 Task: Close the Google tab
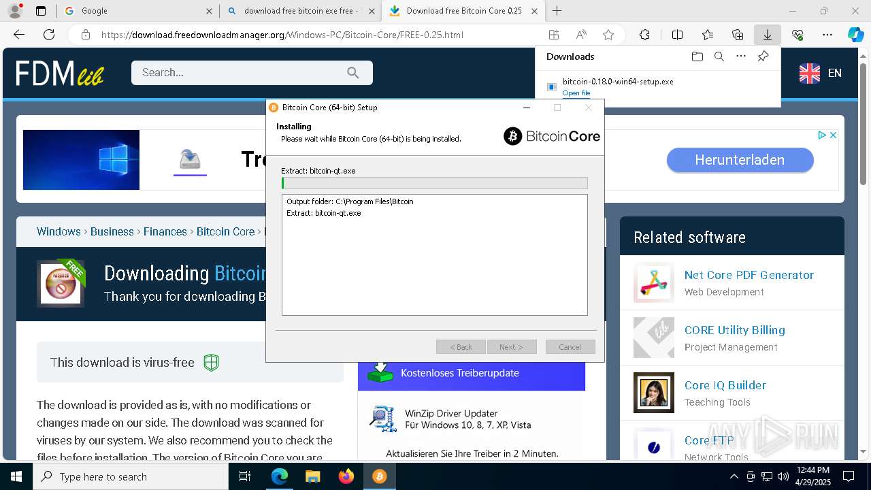209,11
